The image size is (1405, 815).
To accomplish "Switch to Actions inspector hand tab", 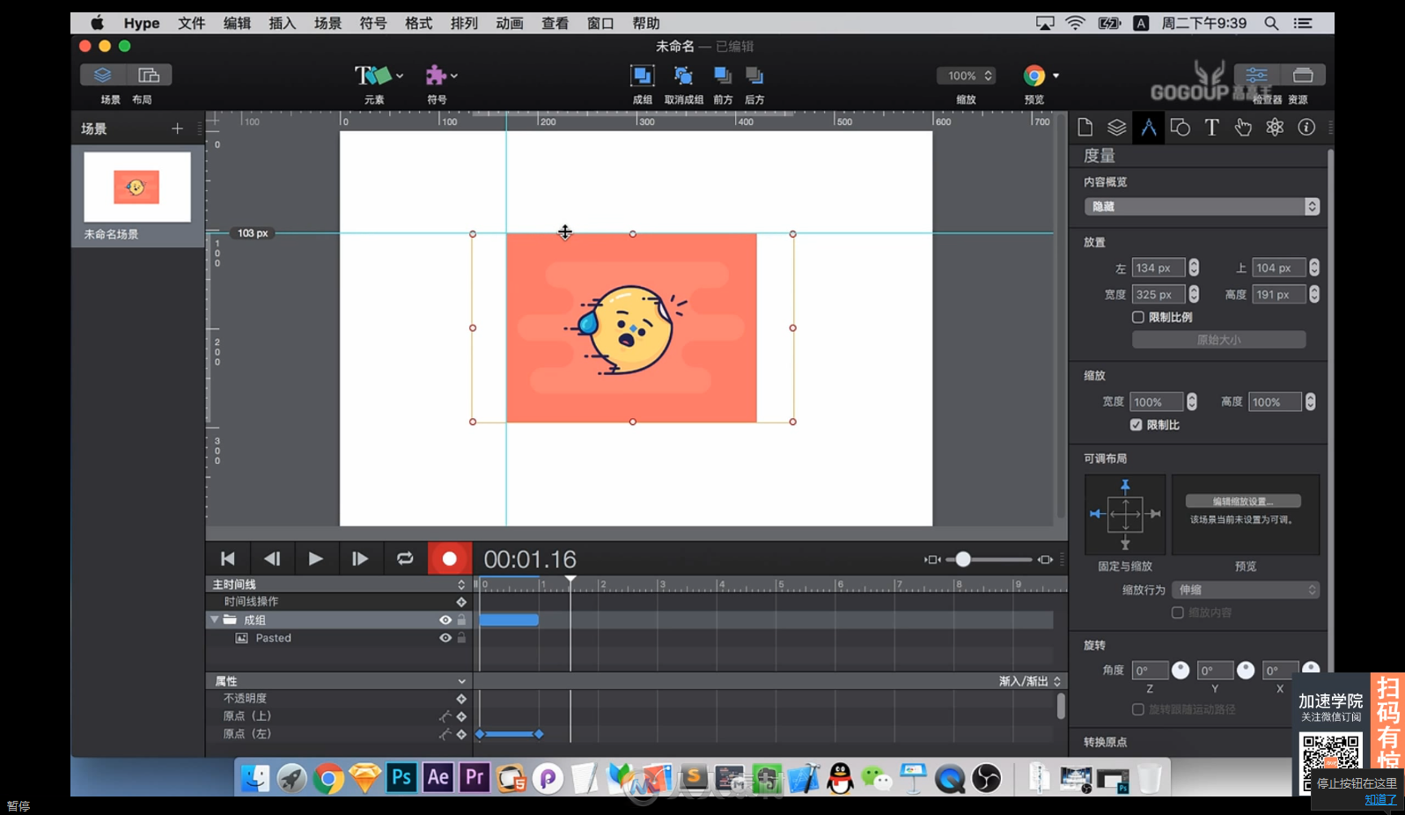I will tap(1243, 128).
